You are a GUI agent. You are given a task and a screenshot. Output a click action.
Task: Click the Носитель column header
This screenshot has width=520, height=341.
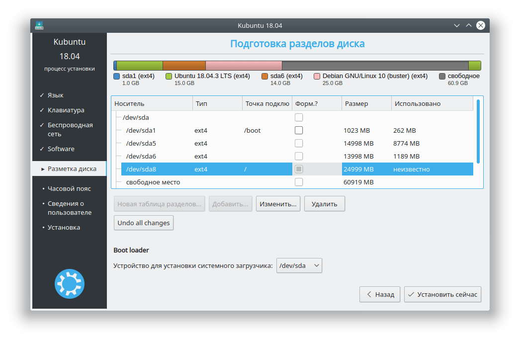tap(152, 103)
